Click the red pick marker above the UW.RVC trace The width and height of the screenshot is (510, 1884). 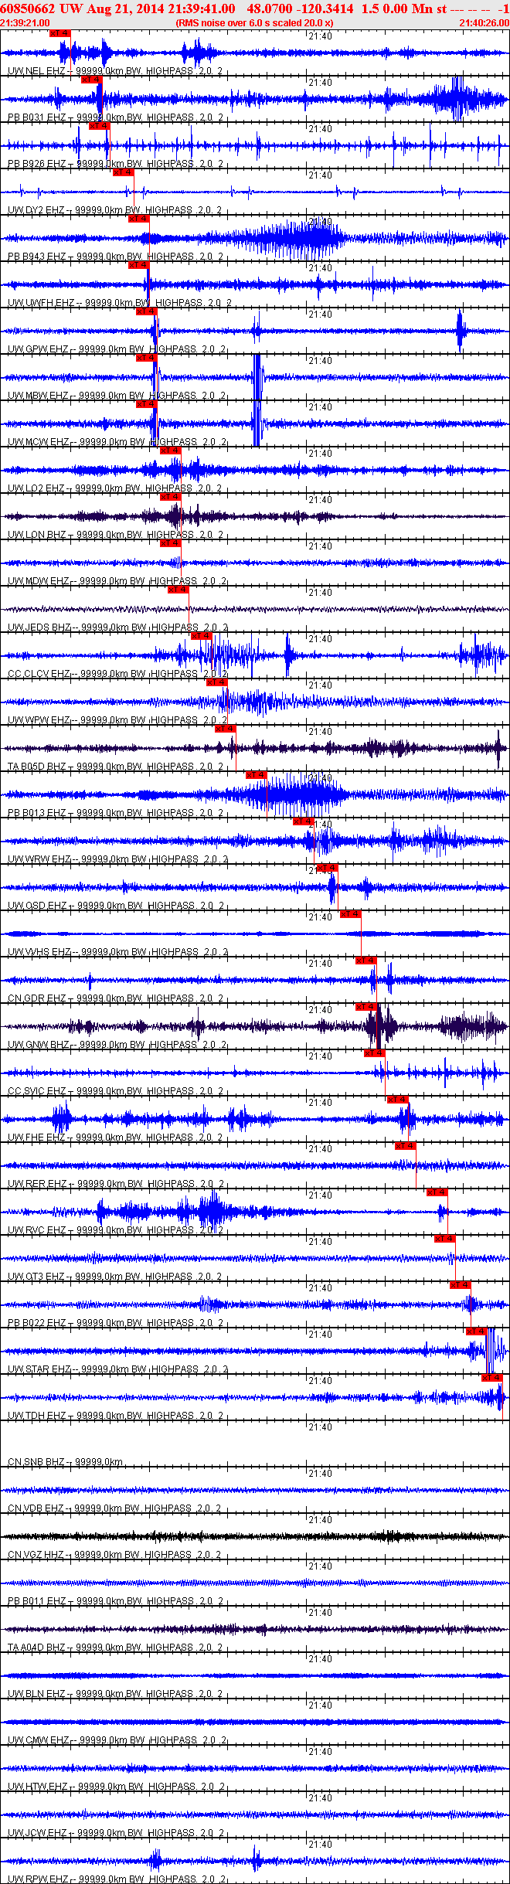point(437,1192)
